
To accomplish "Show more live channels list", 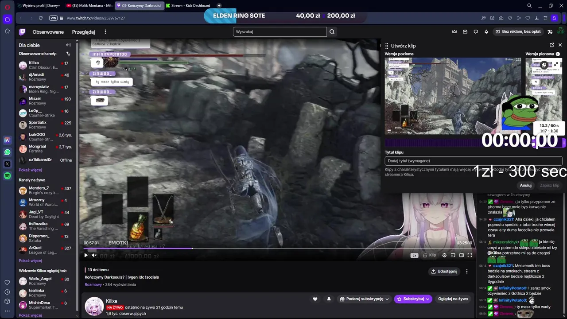I will pyautogui.click(x=30, y=261).
